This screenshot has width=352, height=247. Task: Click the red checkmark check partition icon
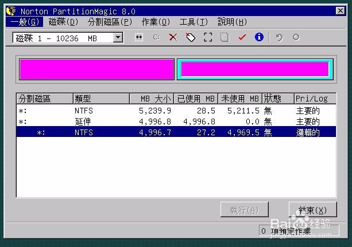tap(242, 37)
